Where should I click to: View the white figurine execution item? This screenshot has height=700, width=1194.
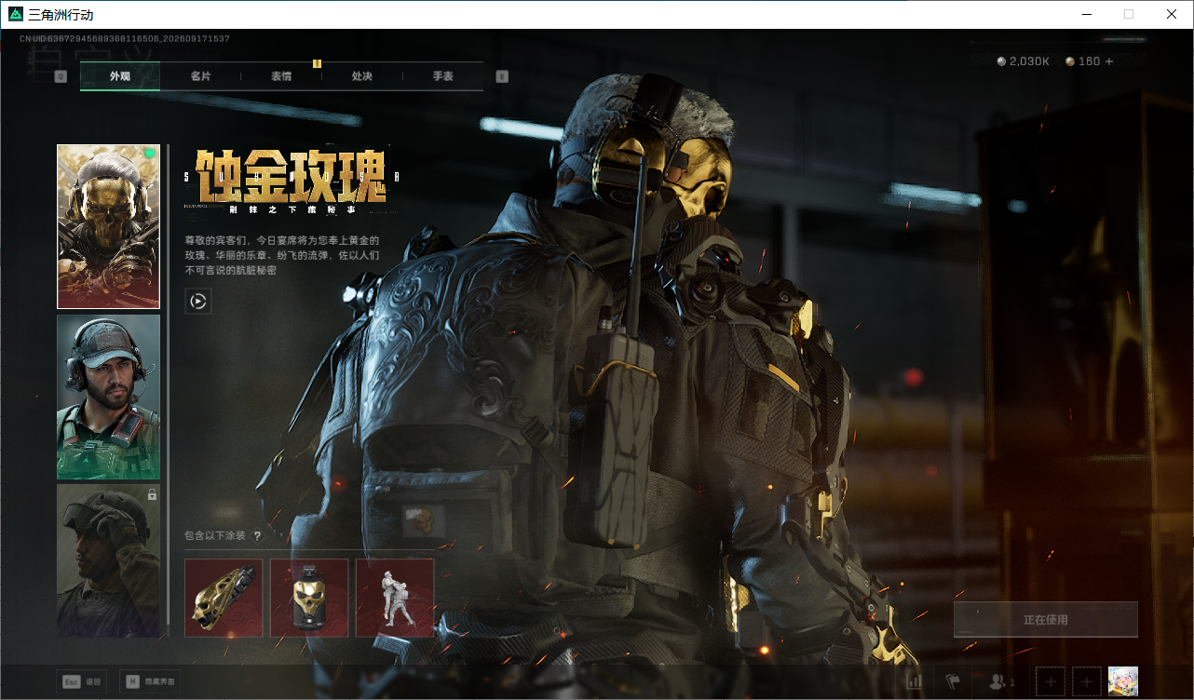395,598
